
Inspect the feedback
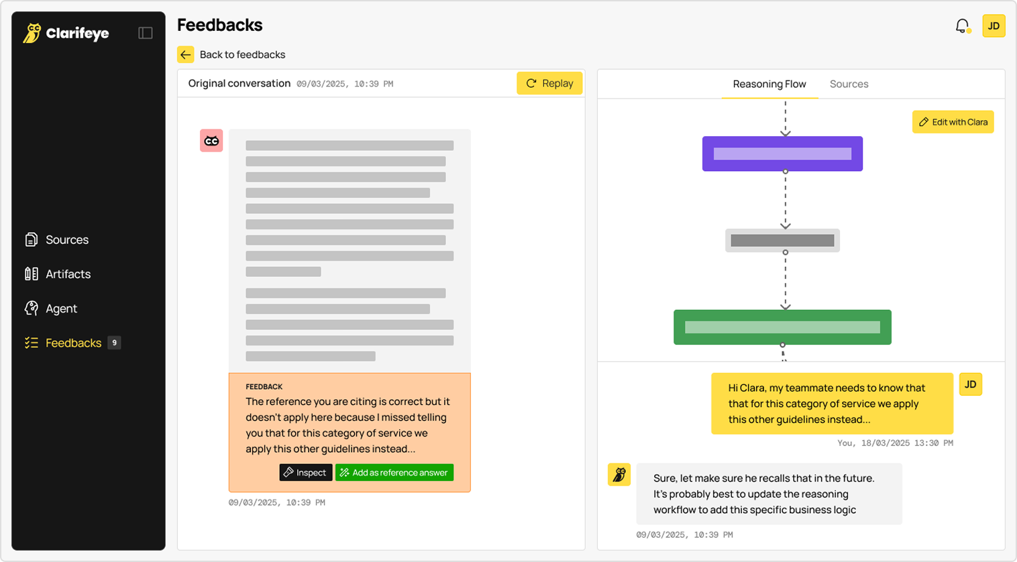pos(305,473)
